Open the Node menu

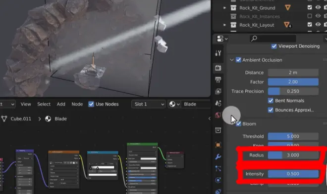(77, 104)
